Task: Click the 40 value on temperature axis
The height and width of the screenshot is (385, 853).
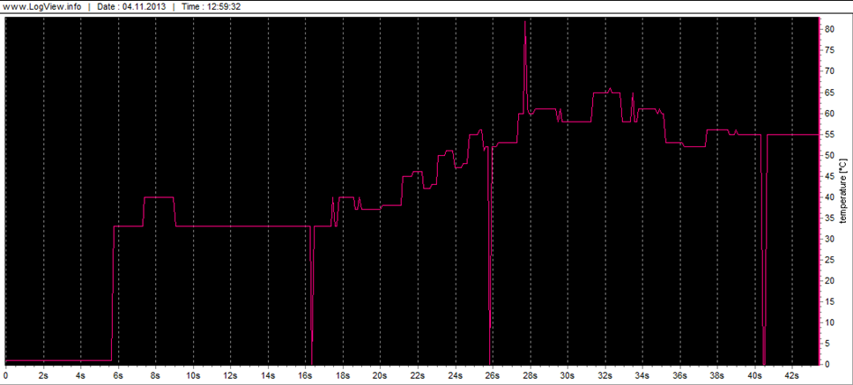Action: coord(829,196)
